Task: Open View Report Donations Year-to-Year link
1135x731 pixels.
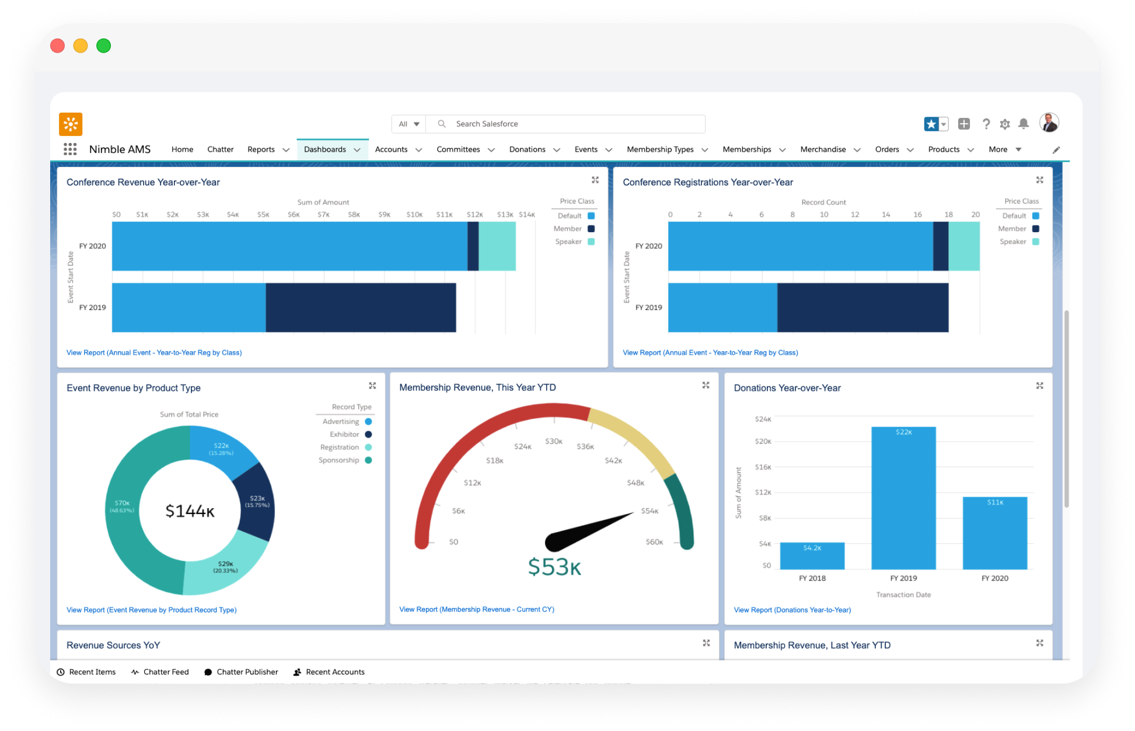Action: point(792,610)
